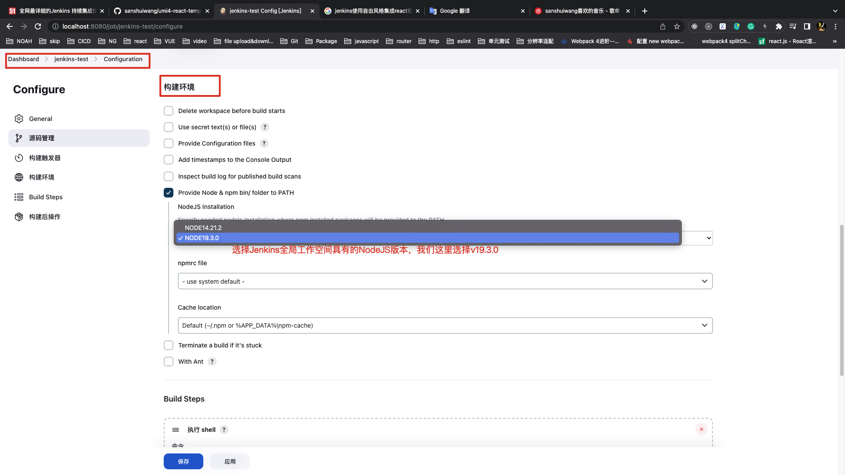Remove the 执行 shell build step
Viewport: 845px width, 475px height.
(x=701, y=429)
